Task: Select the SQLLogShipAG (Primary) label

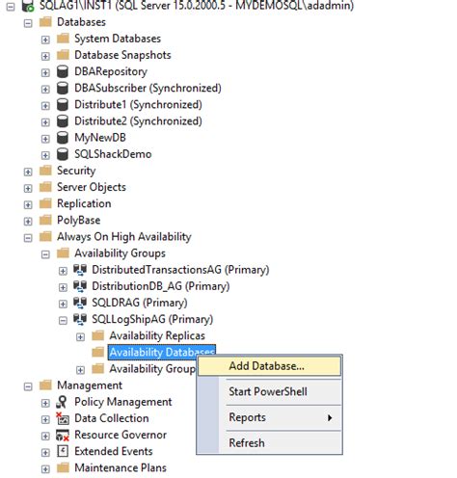Action: (152, 319)
